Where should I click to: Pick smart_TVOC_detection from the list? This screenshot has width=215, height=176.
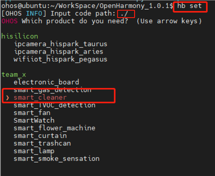(x=54, y=105)
